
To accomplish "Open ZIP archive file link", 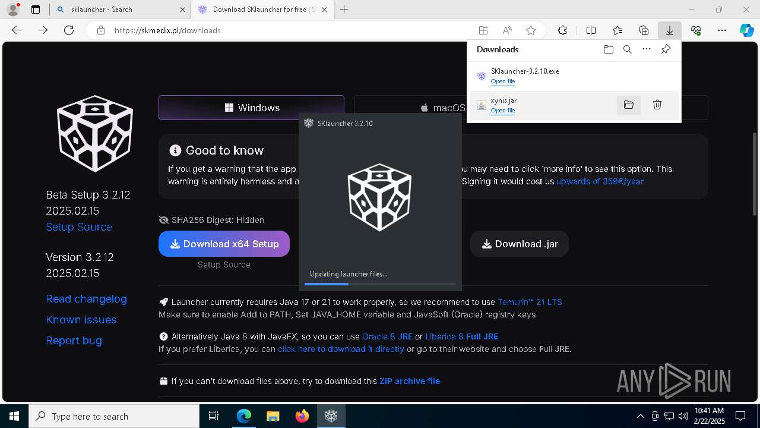I will (x=410, y=381).
